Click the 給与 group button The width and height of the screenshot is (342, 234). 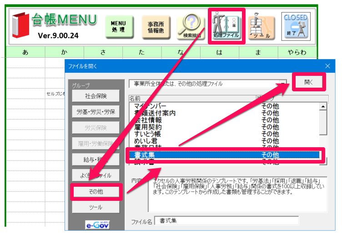(96, 159)
